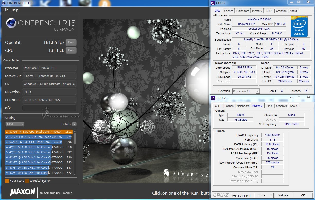
Task: Select CPU tab in lower CPU-Z window
Action: click(x=217, y=106)
